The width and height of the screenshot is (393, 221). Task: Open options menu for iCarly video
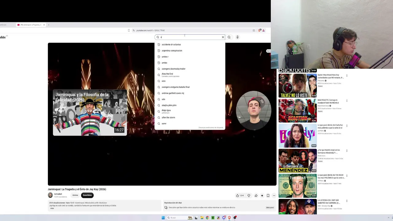pos(347,126)
